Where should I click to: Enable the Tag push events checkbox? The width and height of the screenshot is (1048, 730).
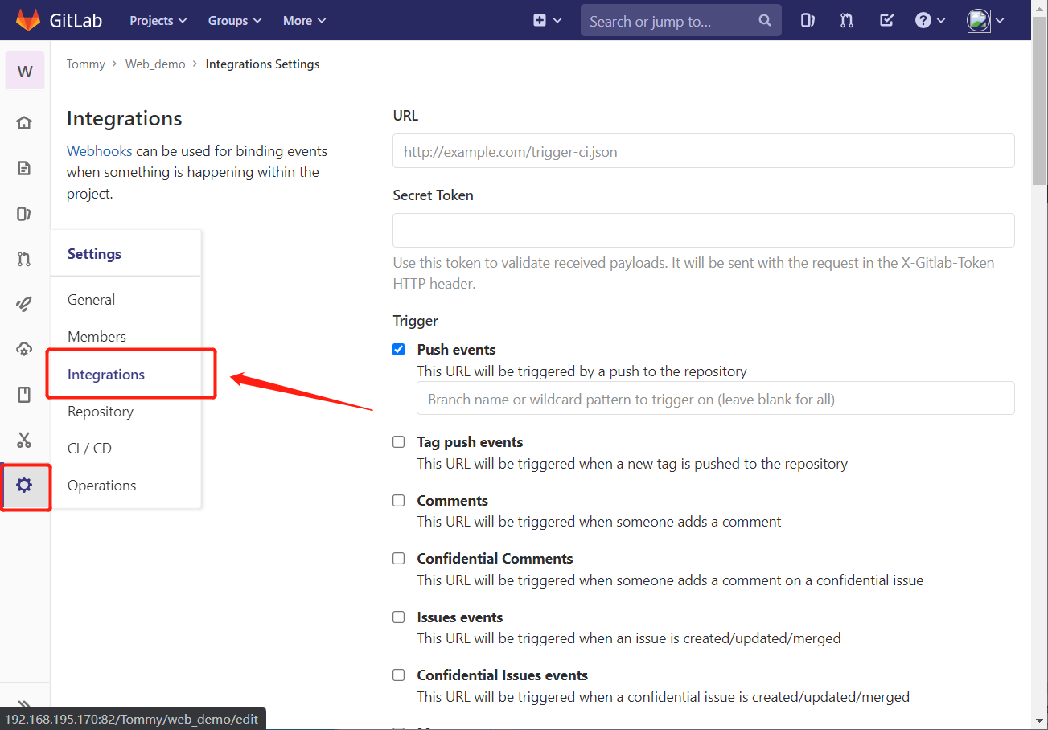tap(398, 441)
